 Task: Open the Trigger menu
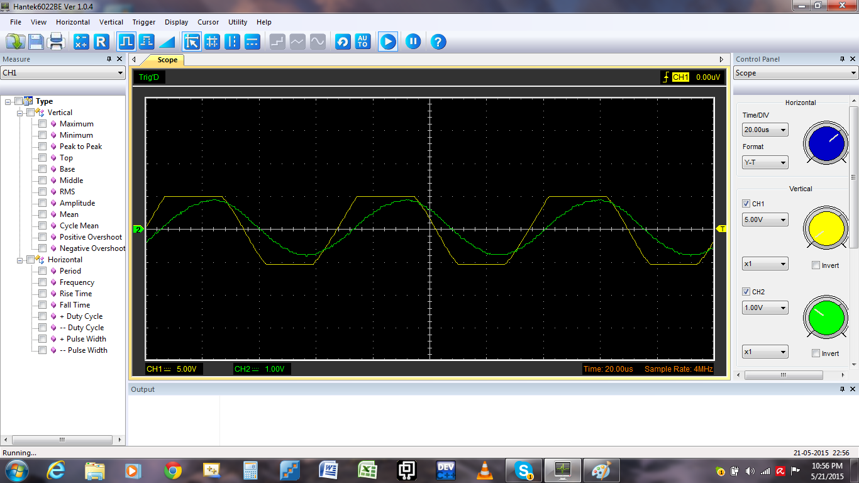pyautogui.click(x=144, y=22)
